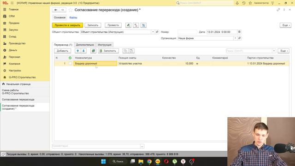Open table Еще dropdown menu
The height and width of the screenshot is (166, 295).
coord(283,51)
